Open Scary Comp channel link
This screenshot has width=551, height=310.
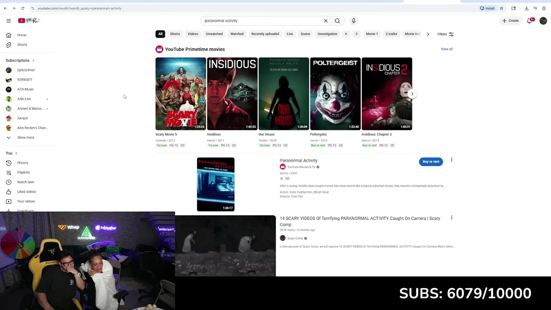click(295, 238)
